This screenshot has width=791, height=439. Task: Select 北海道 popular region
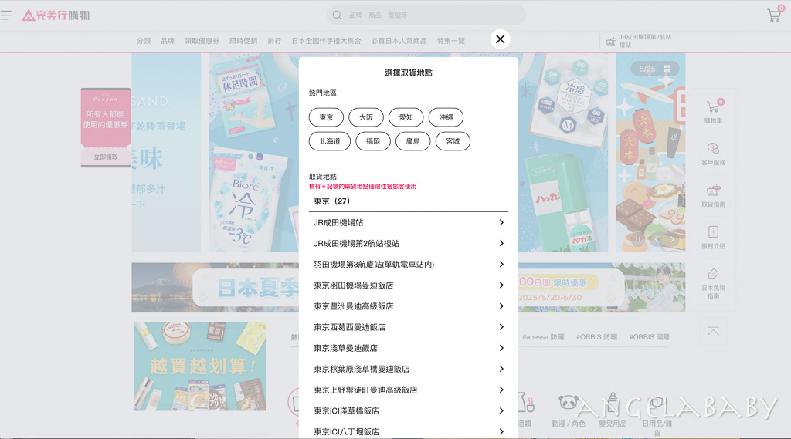[330, 142]
